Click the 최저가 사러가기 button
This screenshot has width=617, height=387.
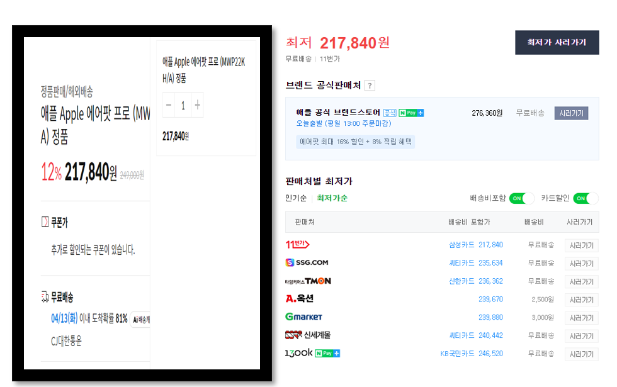pos(557,43)
